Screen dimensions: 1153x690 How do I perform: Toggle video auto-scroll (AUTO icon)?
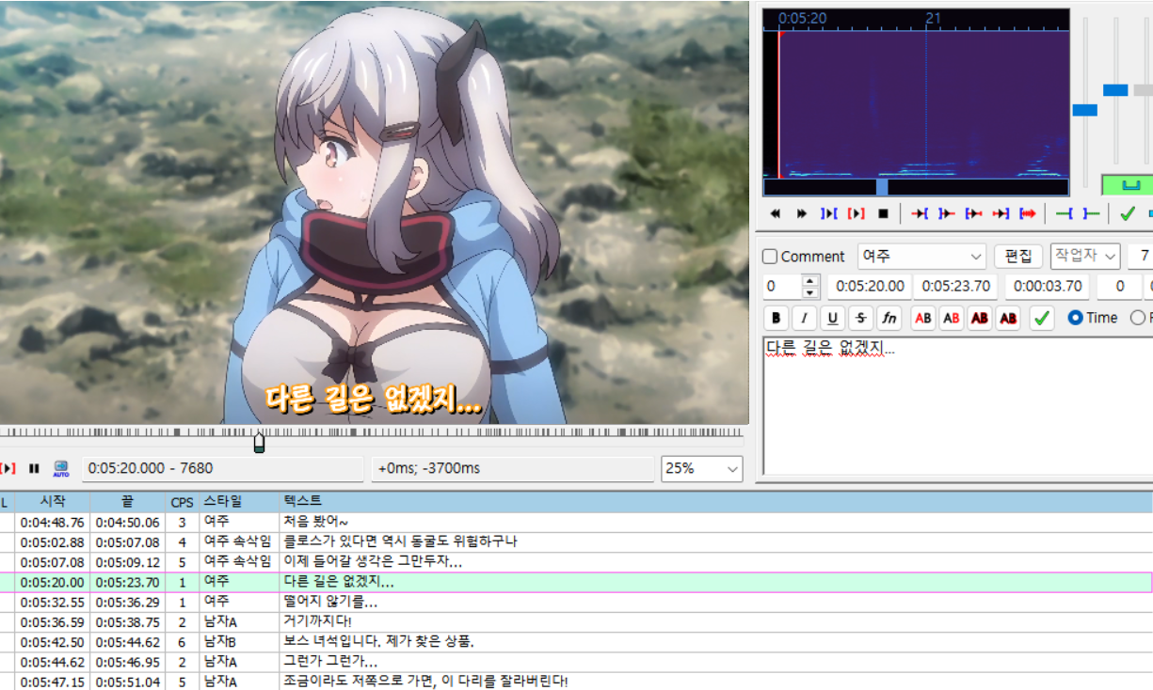[x=61, y=468]
